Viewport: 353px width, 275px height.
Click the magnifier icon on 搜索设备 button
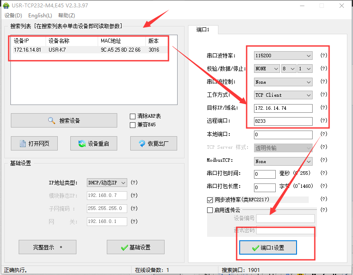[x=52, y=121]
